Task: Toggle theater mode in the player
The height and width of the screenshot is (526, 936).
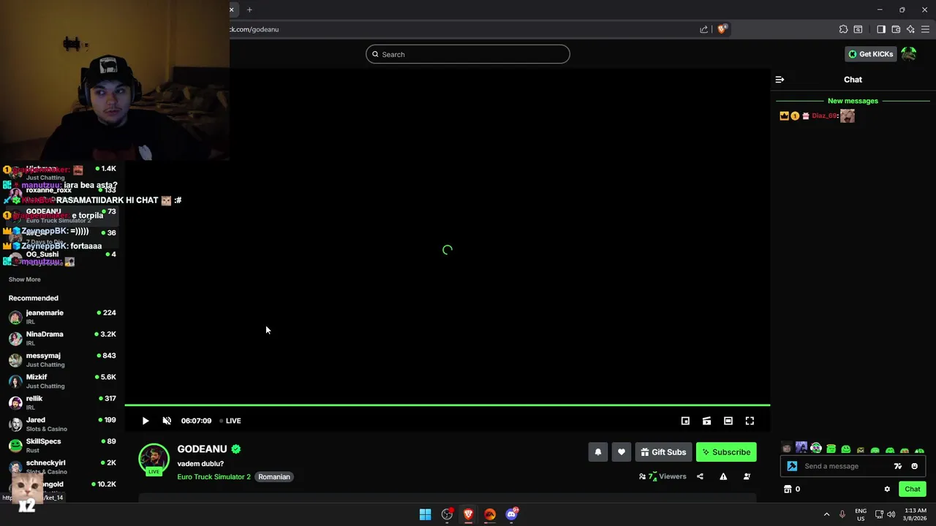Action: [x=728, y=421]
